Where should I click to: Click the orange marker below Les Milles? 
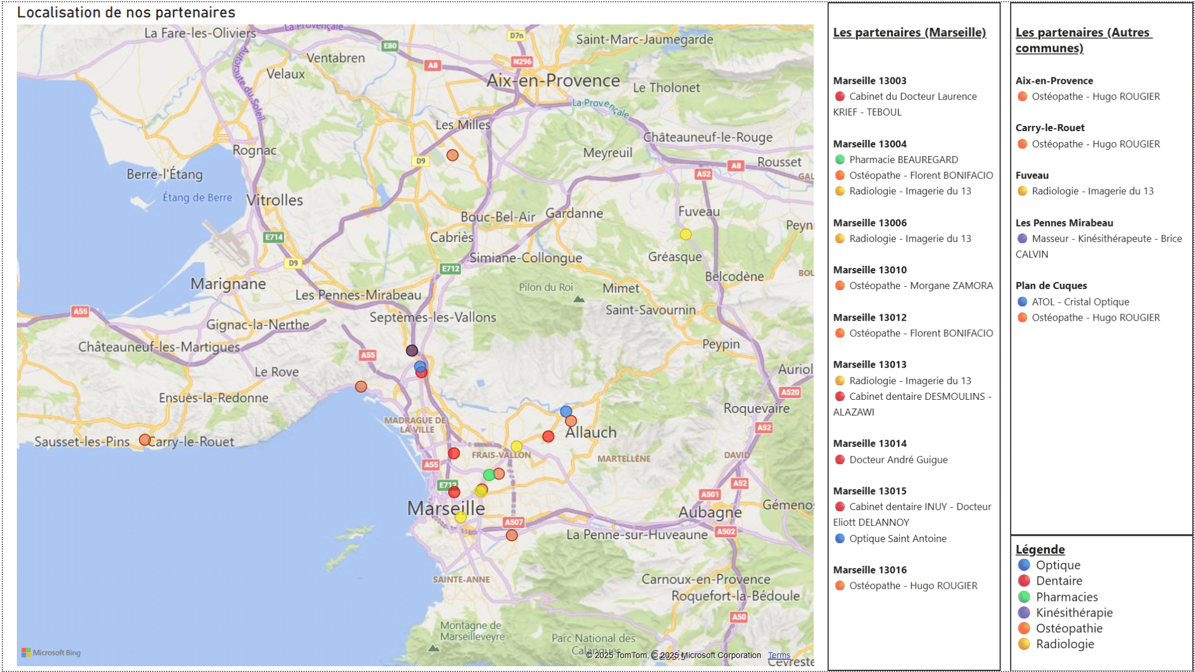(x=452, y=155)
